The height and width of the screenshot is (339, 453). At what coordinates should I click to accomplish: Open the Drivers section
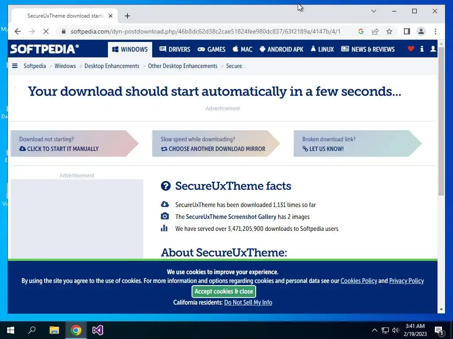pos(175,49)
